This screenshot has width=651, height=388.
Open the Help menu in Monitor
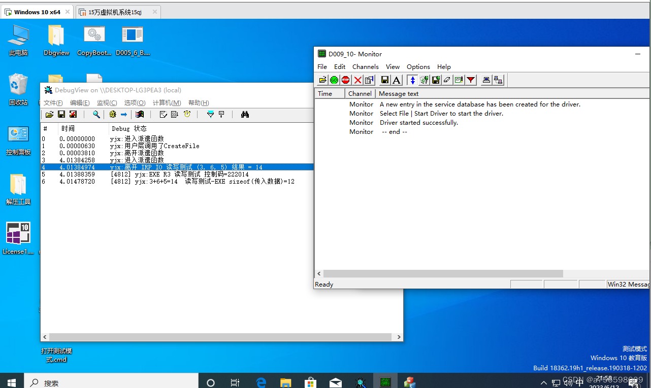(x=444, y=66)
